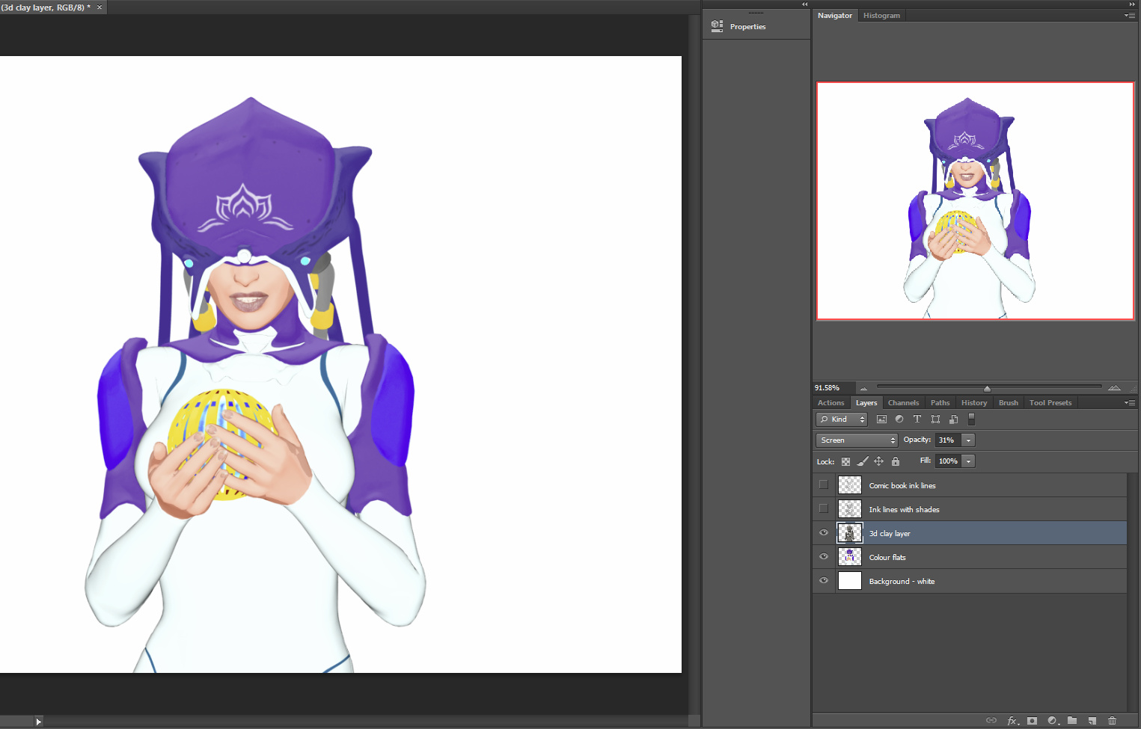Filter for pixel layers icon

click(881, 419)
